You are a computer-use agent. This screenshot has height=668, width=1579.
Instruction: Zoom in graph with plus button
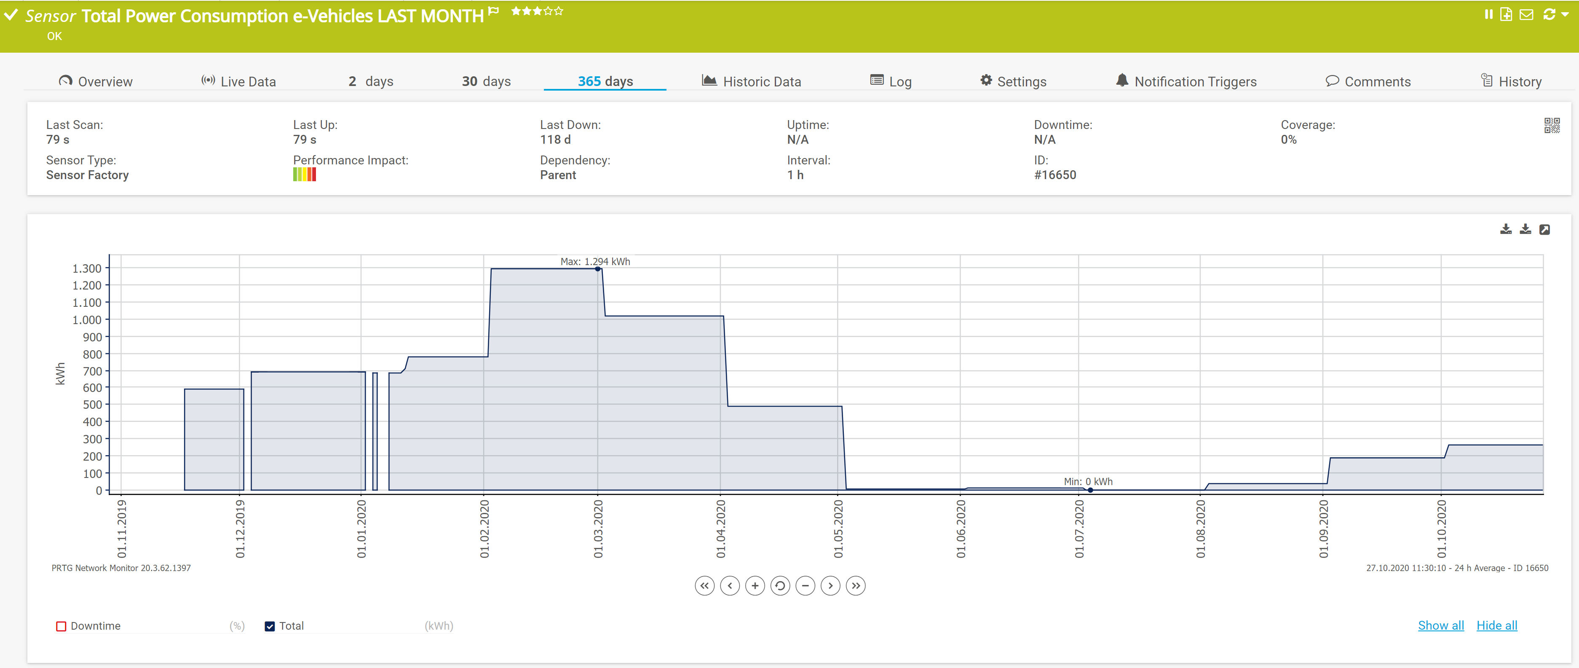point(755,586)
